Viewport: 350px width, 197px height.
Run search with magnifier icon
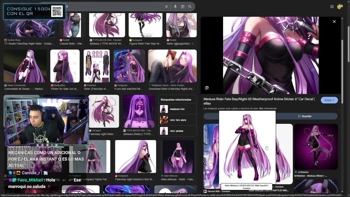(x=190, y=7)
